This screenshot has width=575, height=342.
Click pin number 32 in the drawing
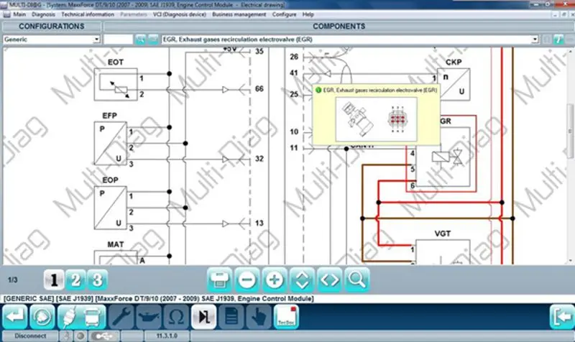point(259,159)
